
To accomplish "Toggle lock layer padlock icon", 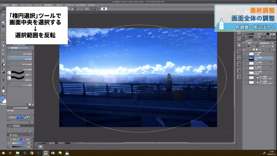I will pos(257,46).
